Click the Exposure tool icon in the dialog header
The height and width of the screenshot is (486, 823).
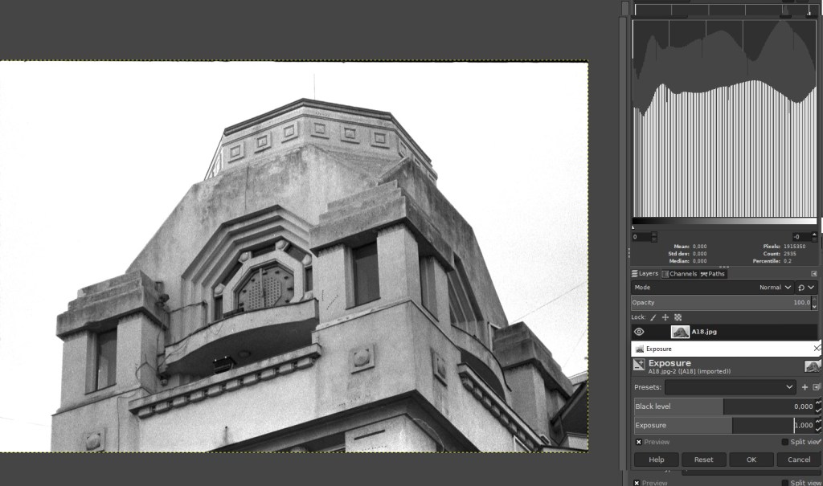tap(639, 366)
